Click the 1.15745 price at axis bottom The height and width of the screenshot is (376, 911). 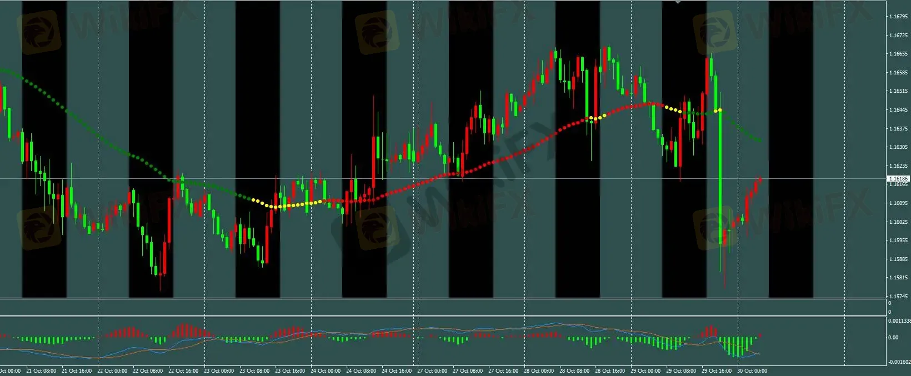tap(898, 297)
